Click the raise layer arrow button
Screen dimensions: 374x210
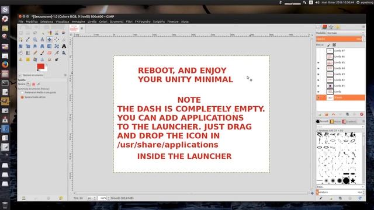tap(334, 114)
